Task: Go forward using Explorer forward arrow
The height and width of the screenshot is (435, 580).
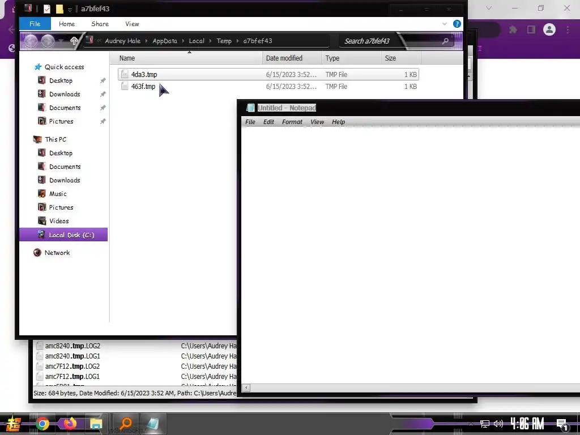Action: (x=48, y=41)
